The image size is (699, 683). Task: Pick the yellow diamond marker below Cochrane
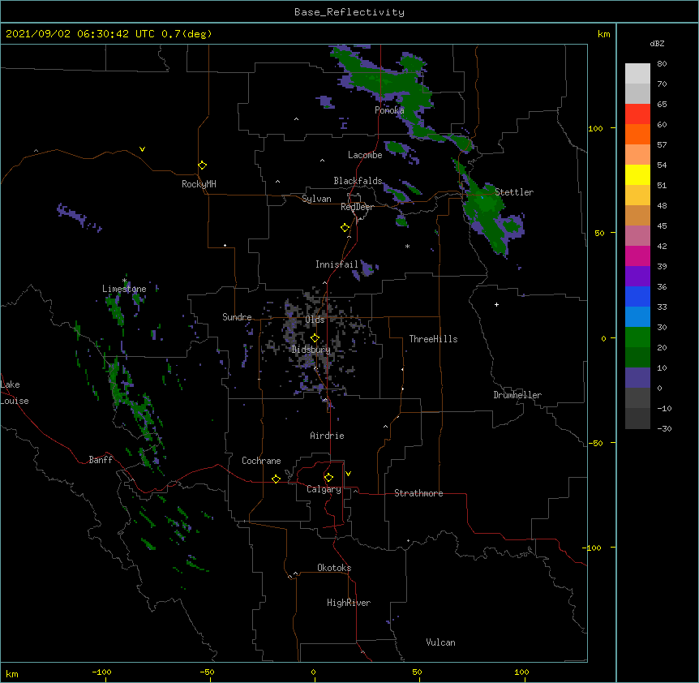point(276,479)
